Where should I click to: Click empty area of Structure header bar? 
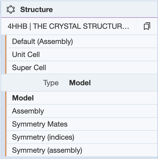point(105,10)
